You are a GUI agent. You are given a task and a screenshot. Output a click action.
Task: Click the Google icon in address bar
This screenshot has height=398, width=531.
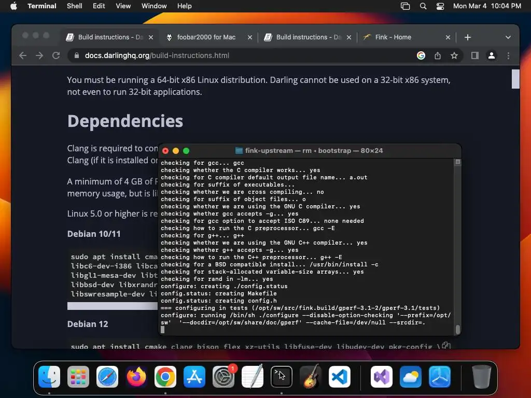point(421,55)
